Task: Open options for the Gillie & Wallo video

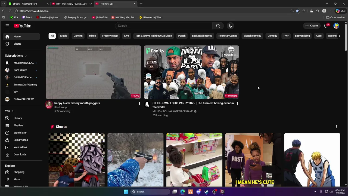Action: [238, 103]
